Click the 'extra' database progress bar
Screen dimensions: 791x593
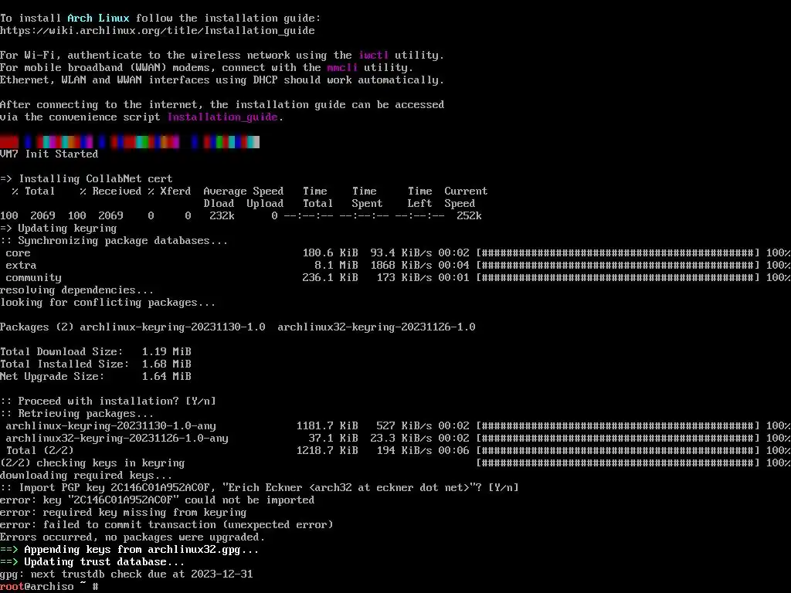(617, 266)
